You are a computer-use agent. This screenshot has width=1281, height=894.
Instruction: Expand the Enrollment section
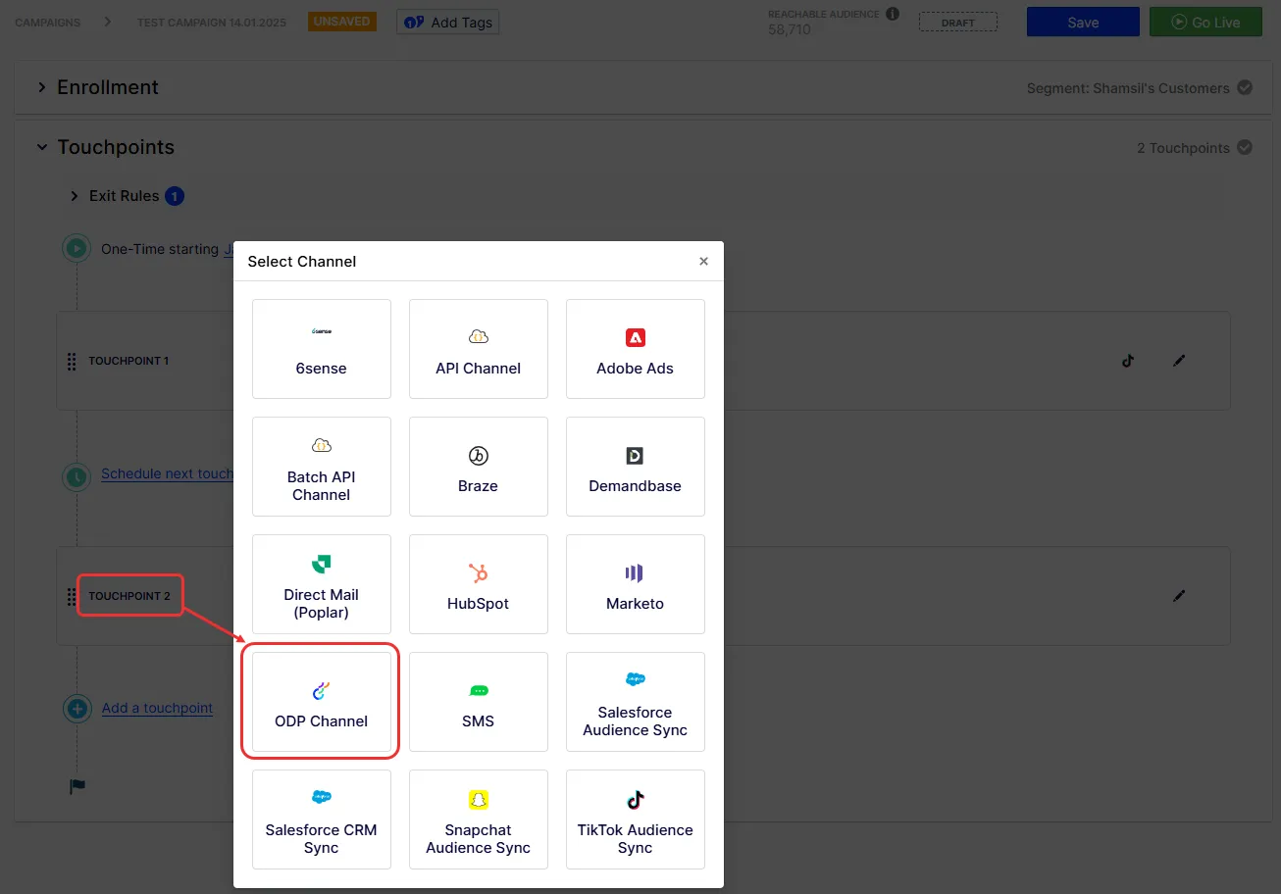(x=42, y=87)
